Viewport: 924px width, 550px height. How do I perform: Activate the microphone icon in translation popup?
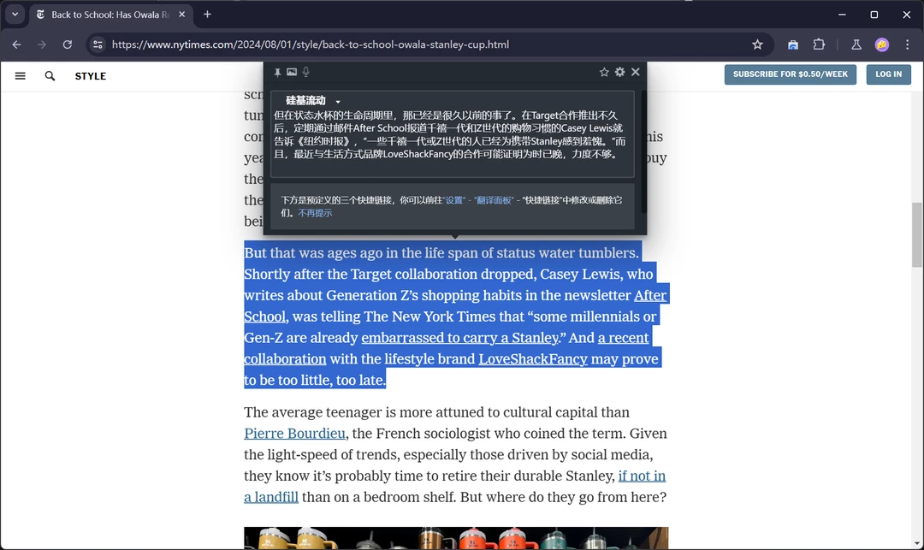(305, 72)
